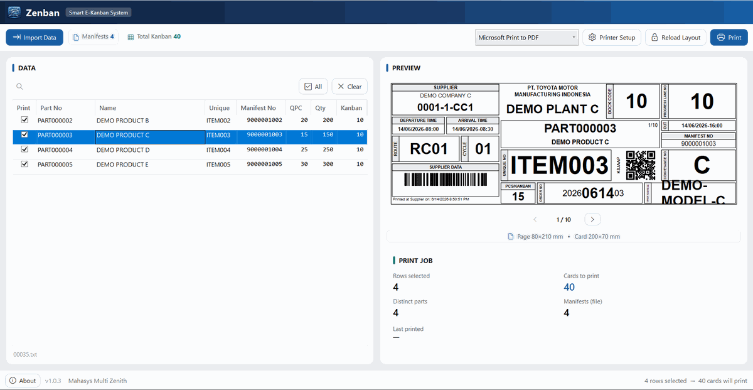Click the Print button
Viewport: 753px width, 390px height.
(729, 38)
